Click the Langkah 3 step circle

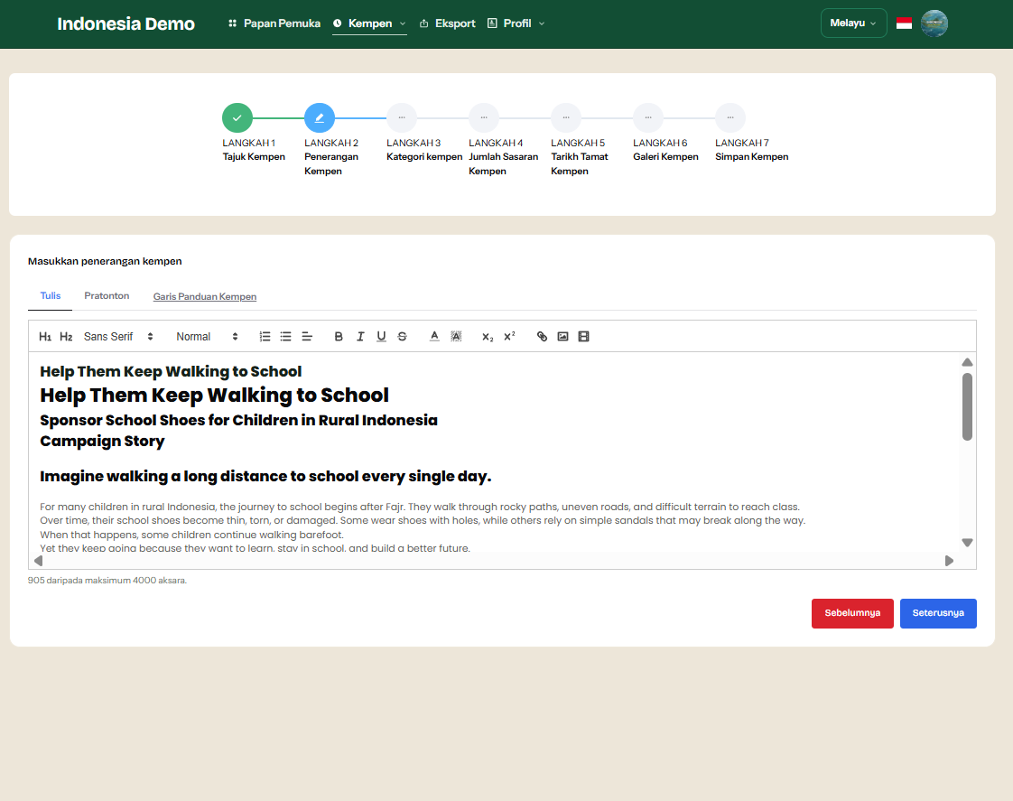[402, 118]
